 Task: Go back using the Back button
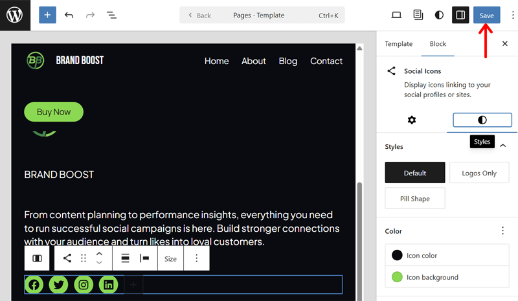tap(200, 16)
